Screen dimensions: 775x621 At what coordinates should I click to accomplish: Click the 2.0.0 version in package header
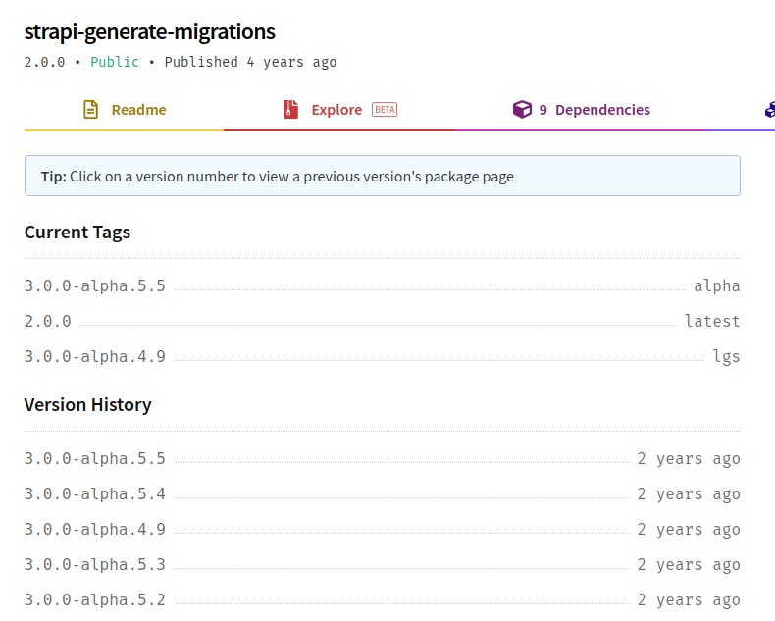pyautogui.click(x=44, y=62)
